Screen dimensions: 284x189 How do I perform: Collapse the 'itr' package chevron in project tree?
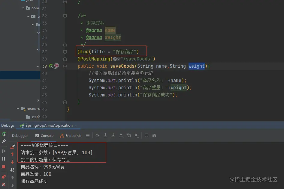28,16
